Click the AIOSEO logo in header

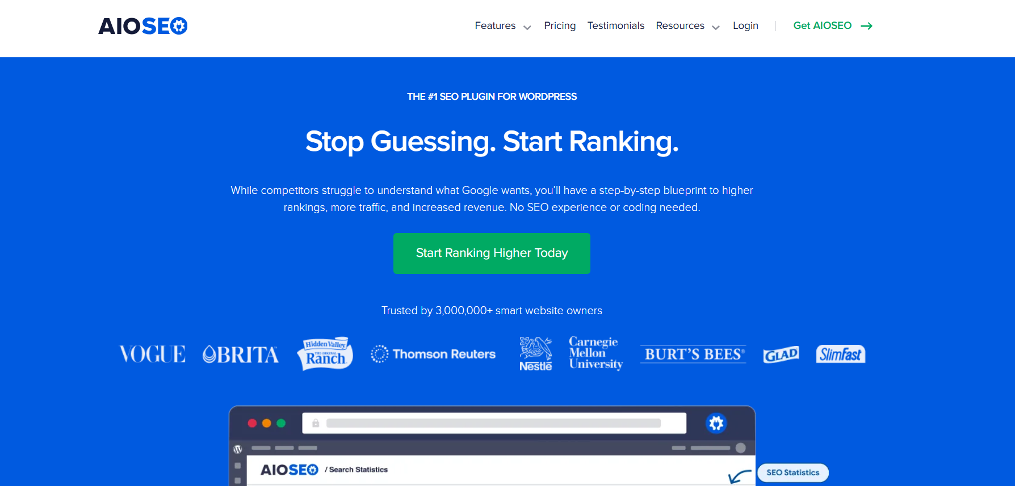tap(142, 26)
